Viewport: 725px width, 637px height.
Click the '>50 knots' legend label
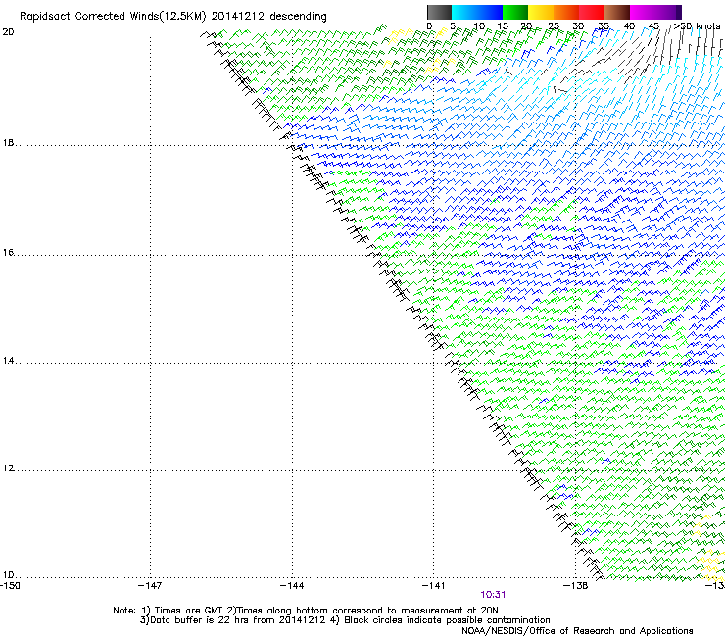[x=697, y=26]
